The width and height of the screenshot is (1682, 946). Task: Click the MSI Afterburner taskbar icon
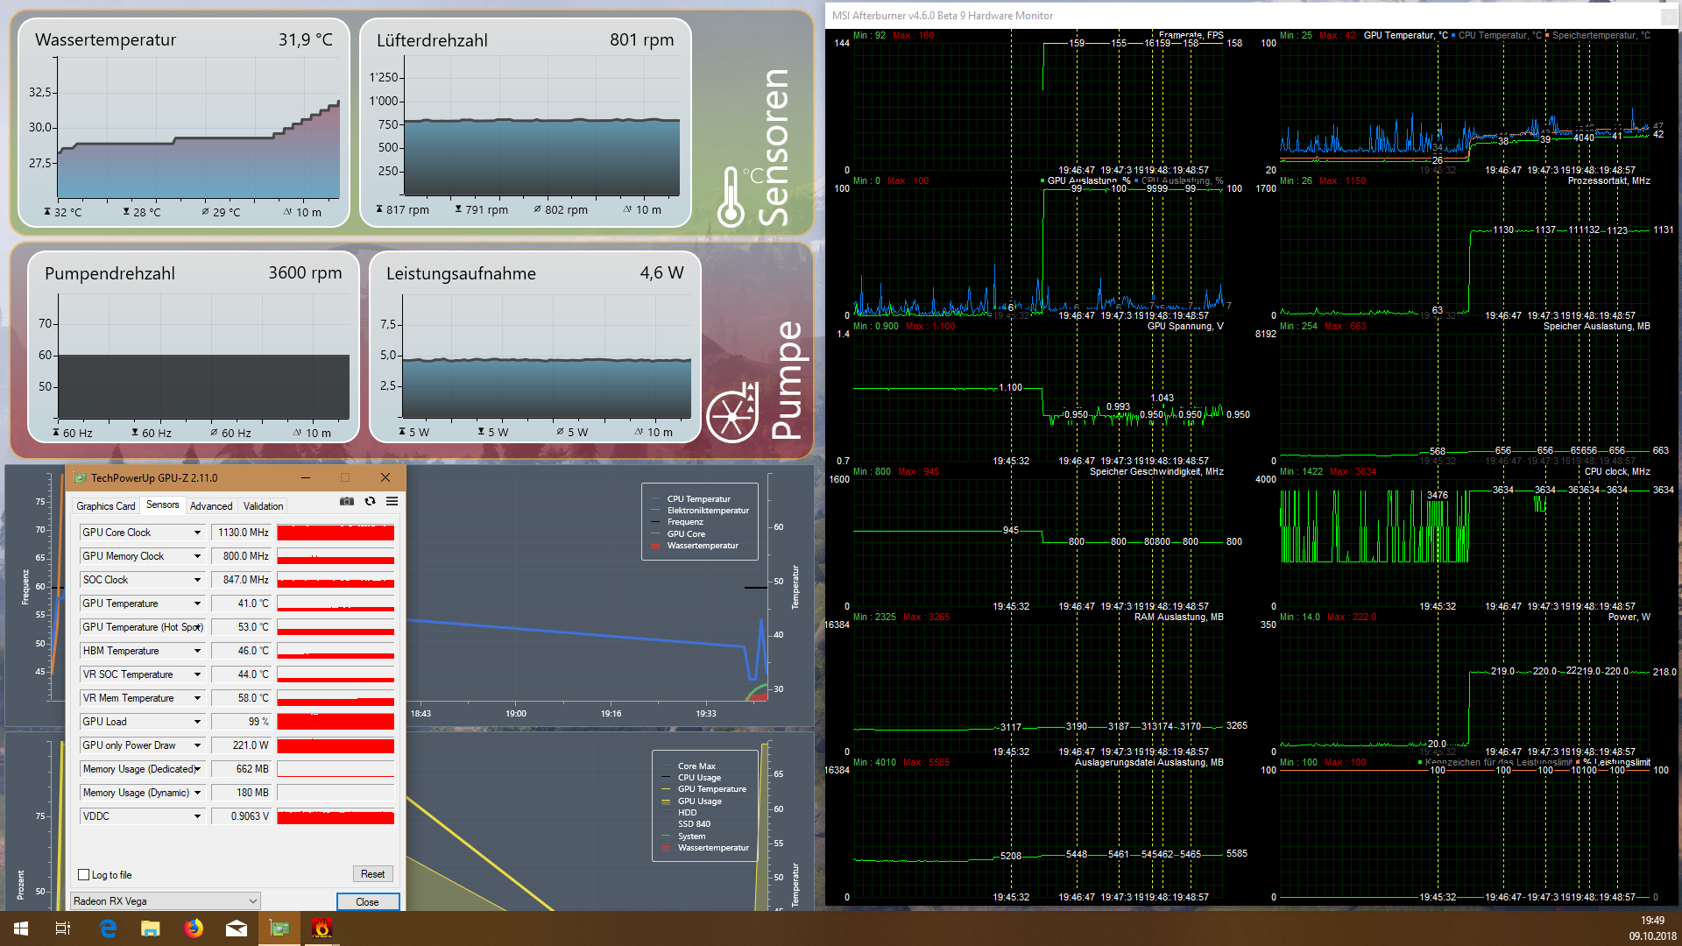coord(322,928)
